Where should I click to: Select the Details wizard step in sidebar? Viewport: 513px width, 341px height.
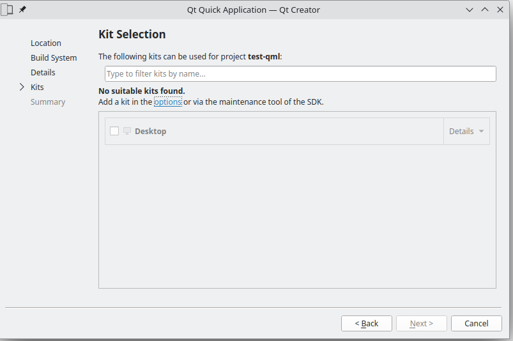(43, 73)
